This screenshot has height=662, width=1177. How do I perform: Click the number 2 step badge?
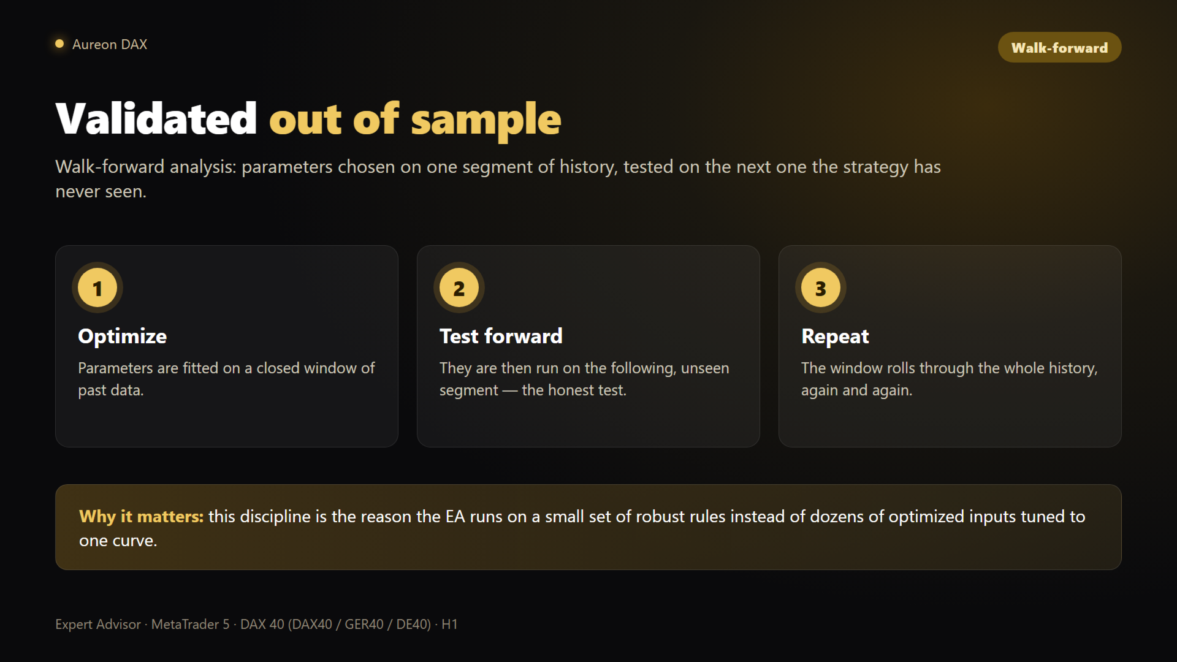click(x=459, y=287)
